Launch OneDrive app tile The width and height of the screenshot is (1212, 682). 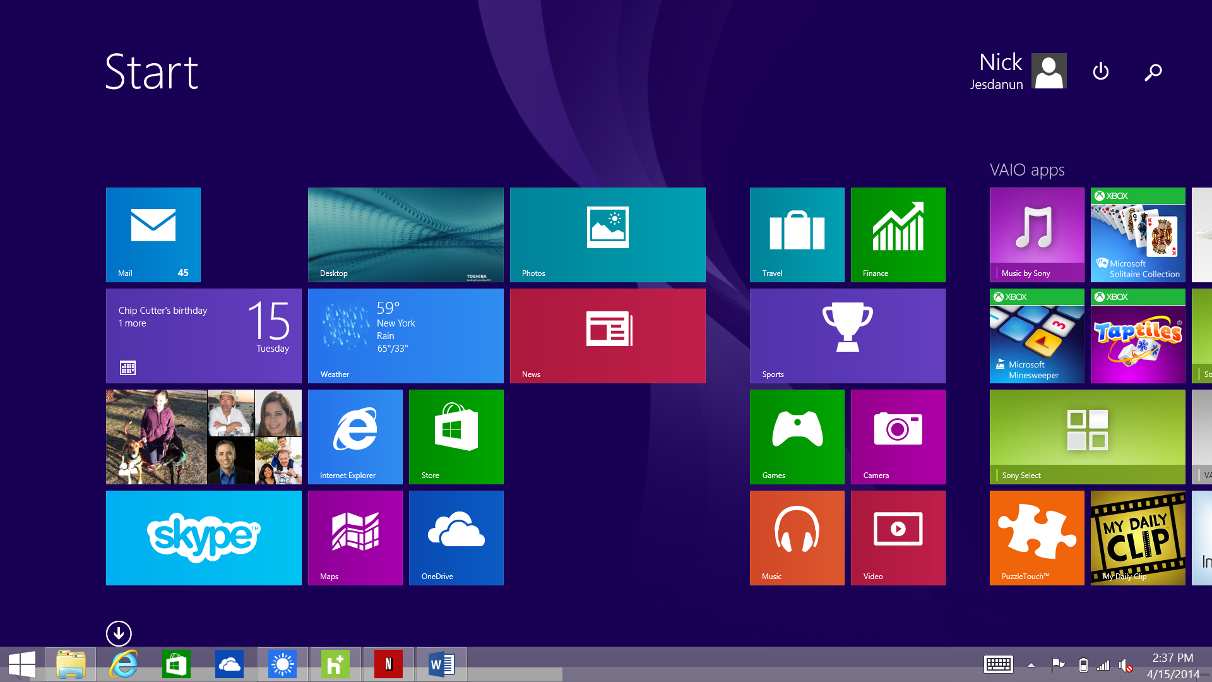tap(456, 537)
